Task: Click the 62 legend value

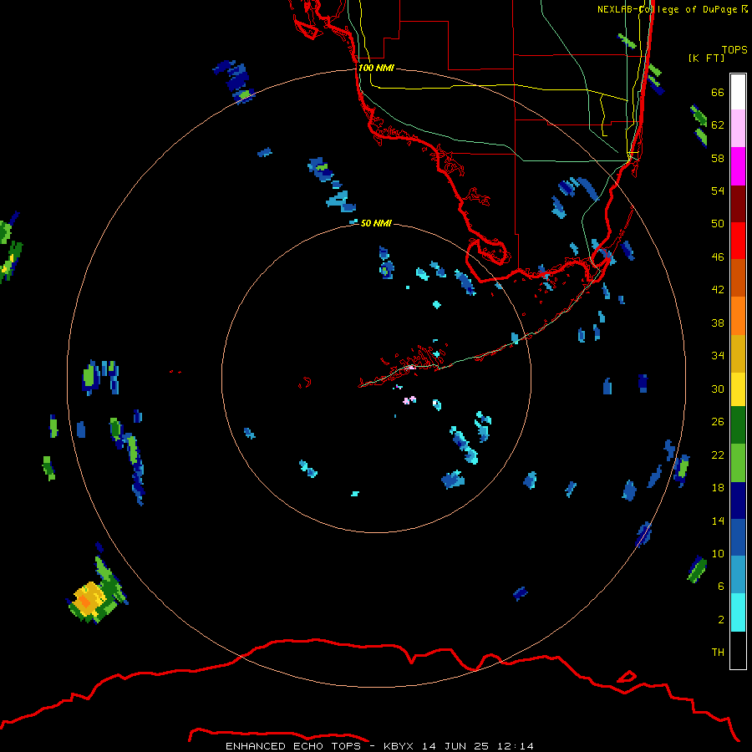Action: click(x=718, y=125)
